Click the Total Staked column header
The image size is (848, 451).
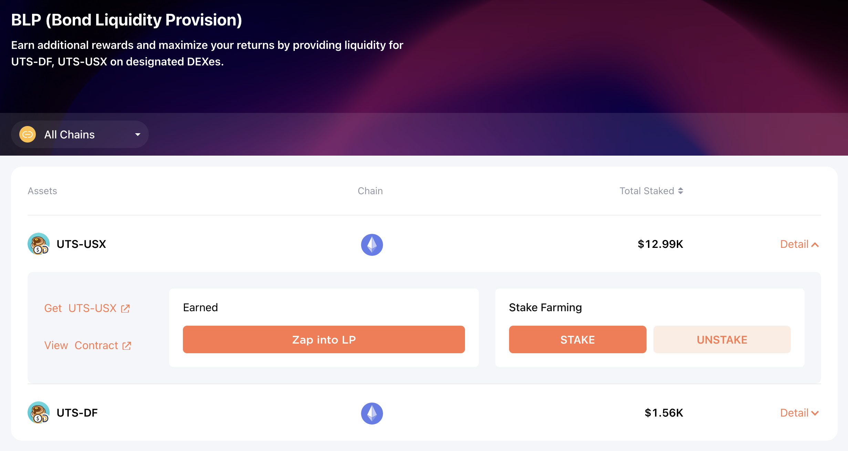[647, 191]
